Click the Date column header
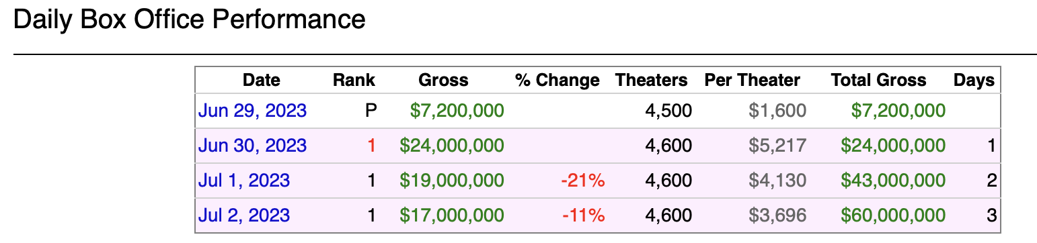 pos(261,81)
